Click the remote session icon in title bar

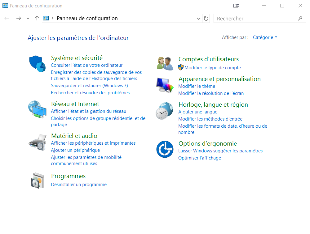(236, 6)
